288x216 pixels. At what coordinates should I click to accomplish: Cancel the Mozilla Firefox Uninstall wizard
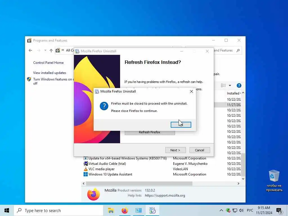click(x=199, y=150)
